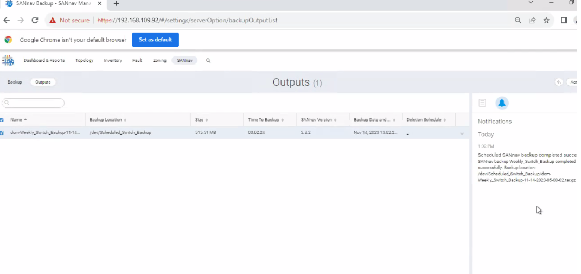Select the SANnav menu item
This screenshot has width=581, height=274.
(x=184, y=60)
